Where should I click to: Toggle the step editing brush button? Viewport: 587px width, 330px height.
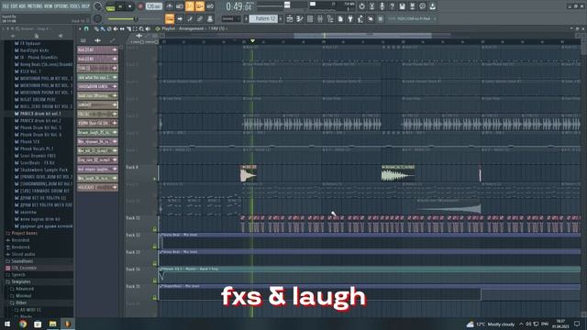pos(190,18)
